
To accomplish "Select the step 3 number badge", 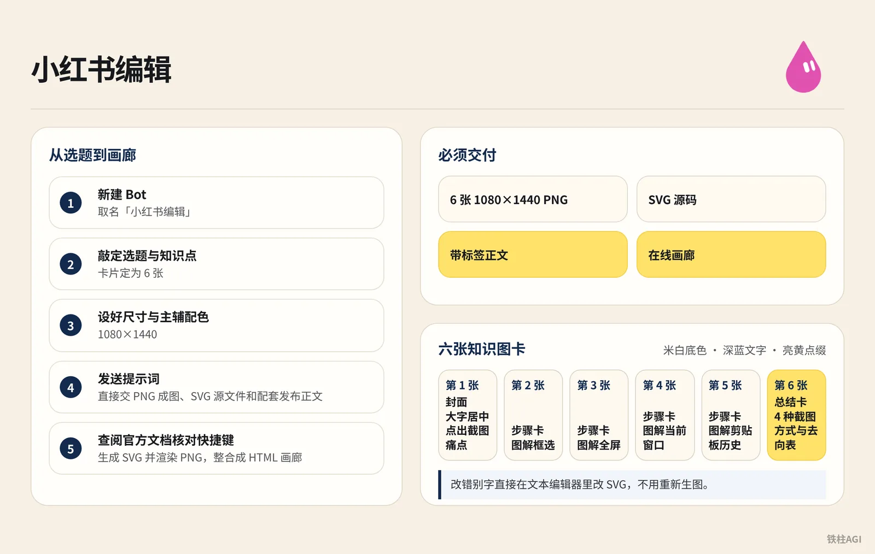I will tap(71, 325).
